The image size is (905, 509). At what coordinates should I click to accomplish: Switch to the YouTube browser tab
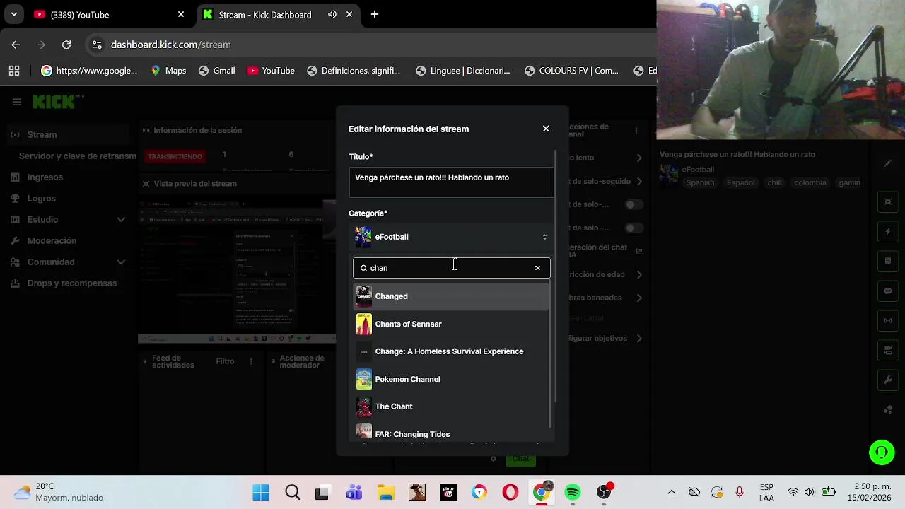107,14
